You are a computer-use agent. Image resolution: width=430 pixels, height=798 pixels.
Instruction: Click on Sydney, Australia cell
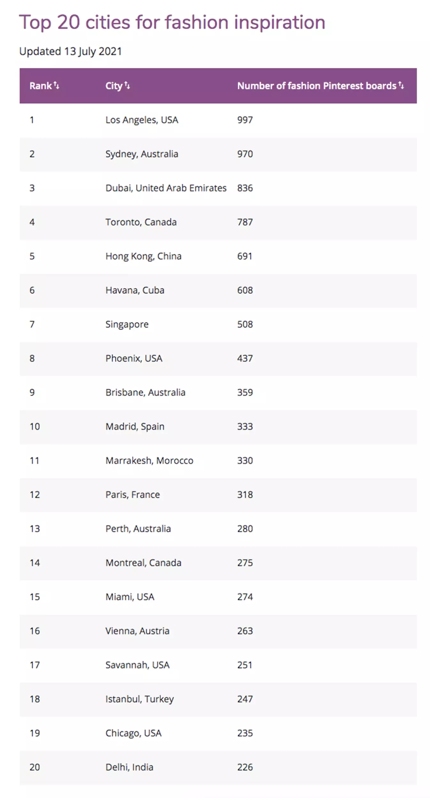click(x=142, y=154)
